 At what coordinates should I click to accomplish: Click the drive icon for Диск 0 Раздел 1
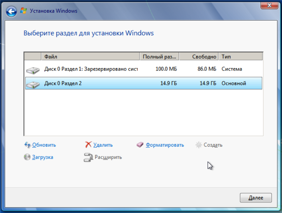[33, 70]
